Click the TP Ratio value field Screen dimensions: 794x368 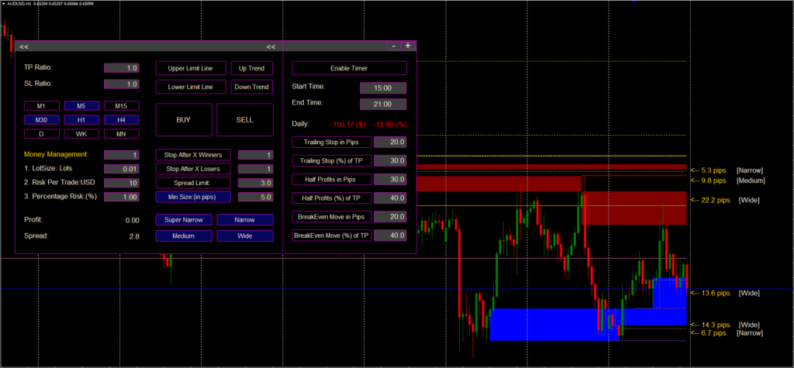(x=121, y=68)
